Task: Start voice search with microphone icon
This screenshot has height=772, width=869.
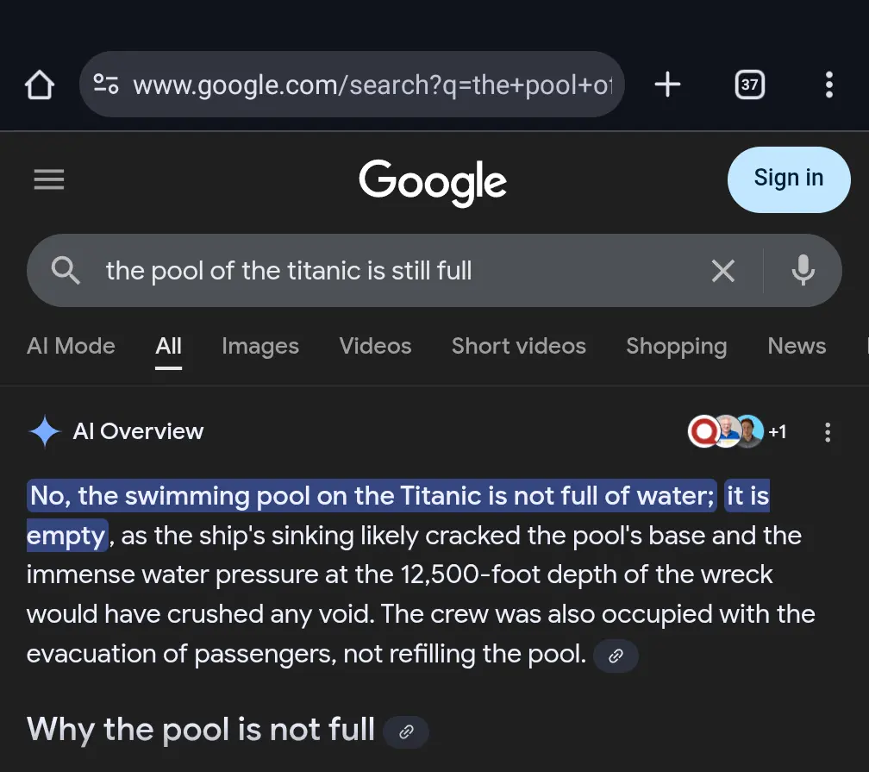Action: 803,271
